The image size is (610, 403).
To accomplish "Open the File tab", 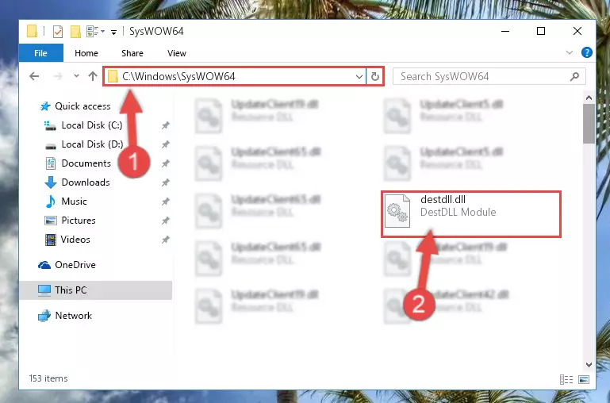I will pyautogui.click(x=40, y=53).
